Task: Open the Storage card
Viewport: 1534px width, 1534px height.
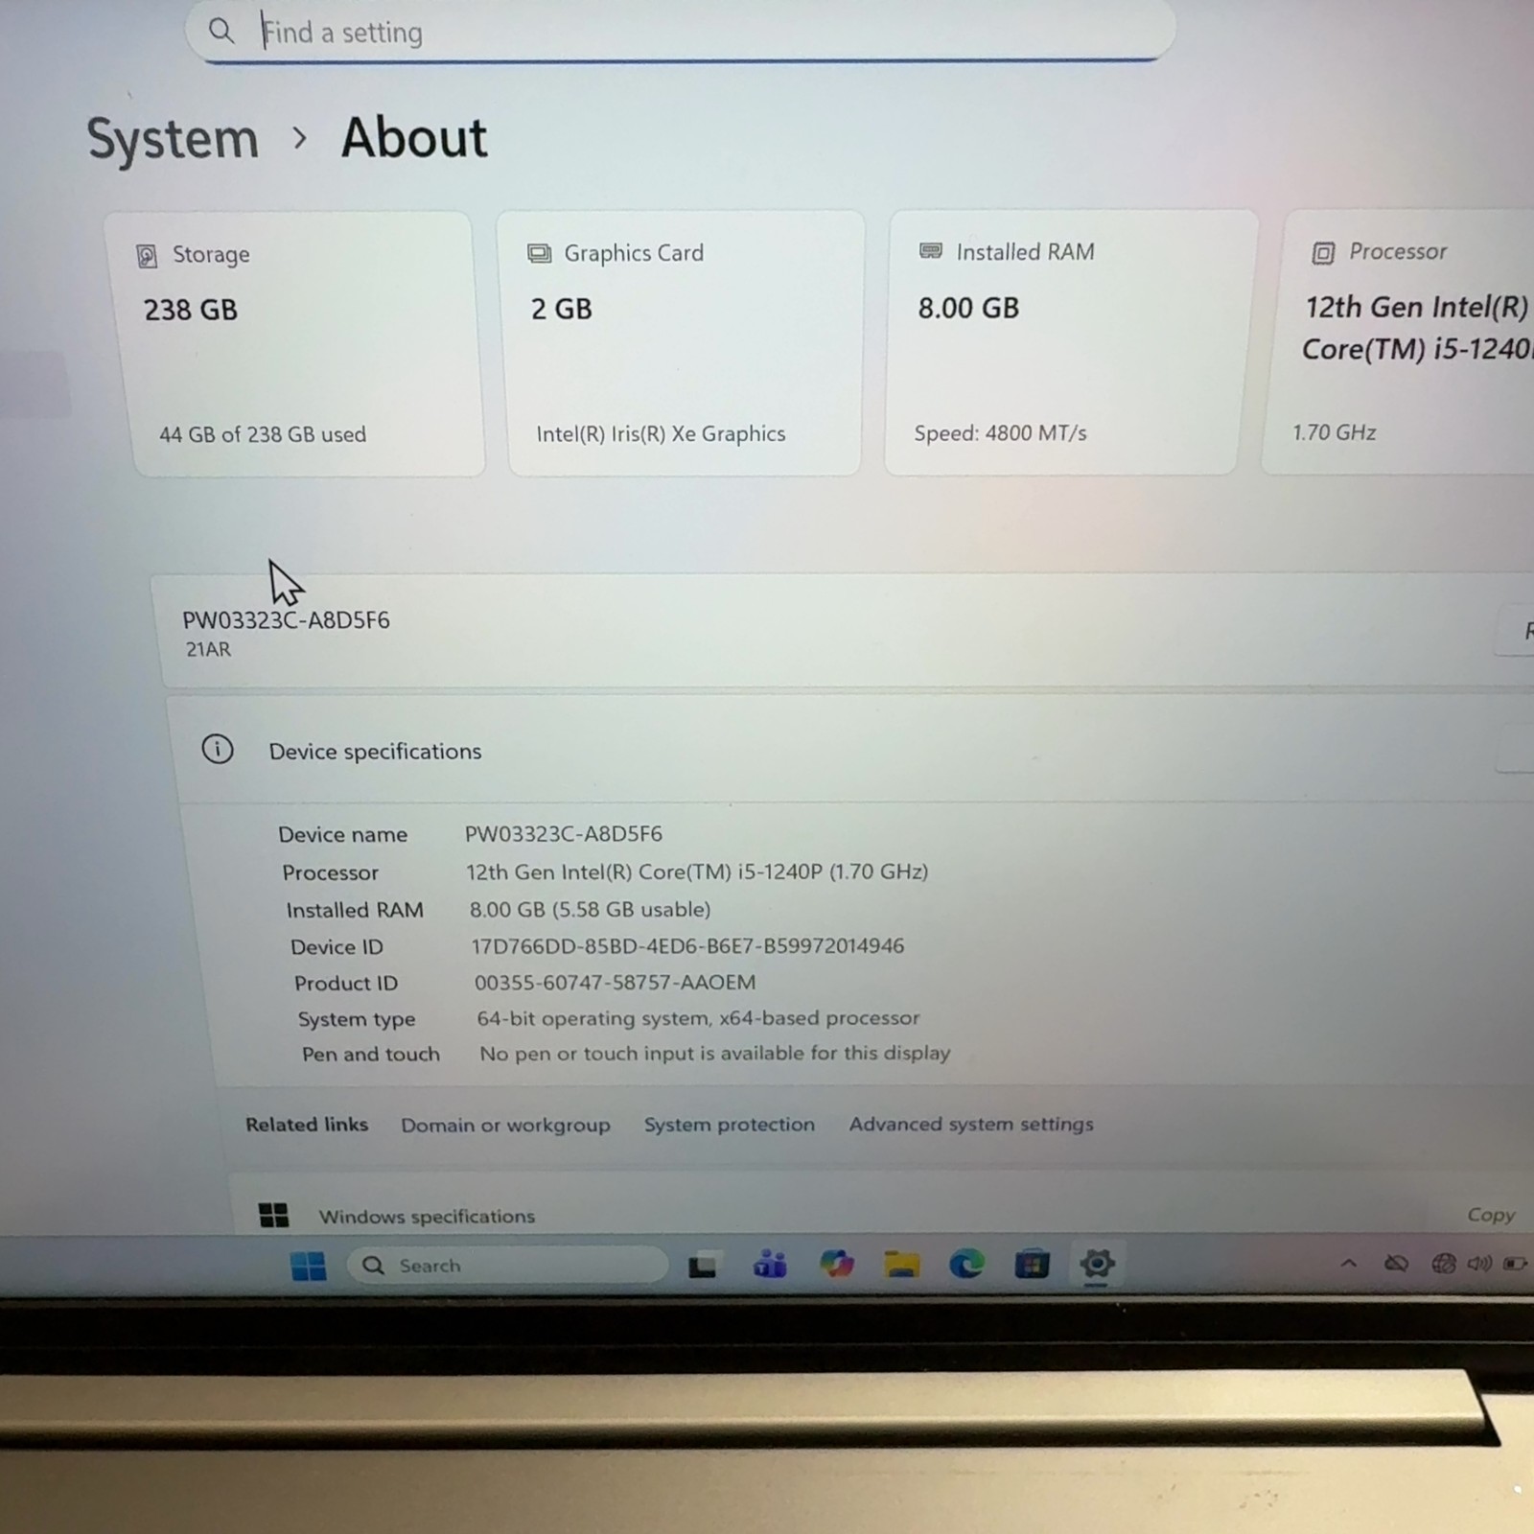Action: (297, 344)
